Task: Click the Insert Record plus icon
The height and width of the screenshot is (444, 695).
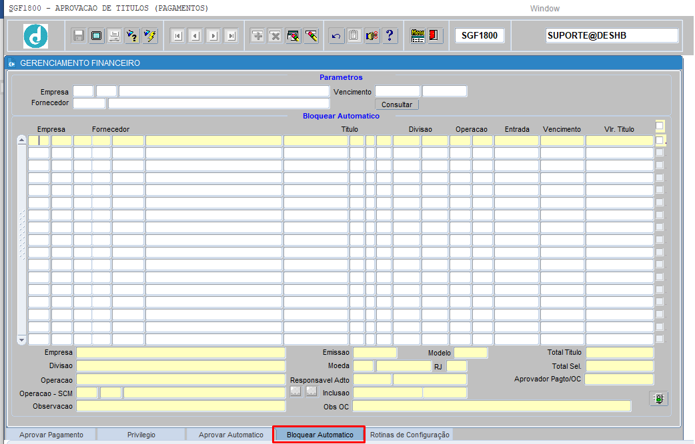Action: pyautogui.click(x=257, y=36)
